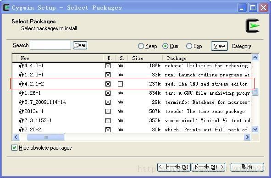Click the next button 下一步(N)

tap(209, 167)
